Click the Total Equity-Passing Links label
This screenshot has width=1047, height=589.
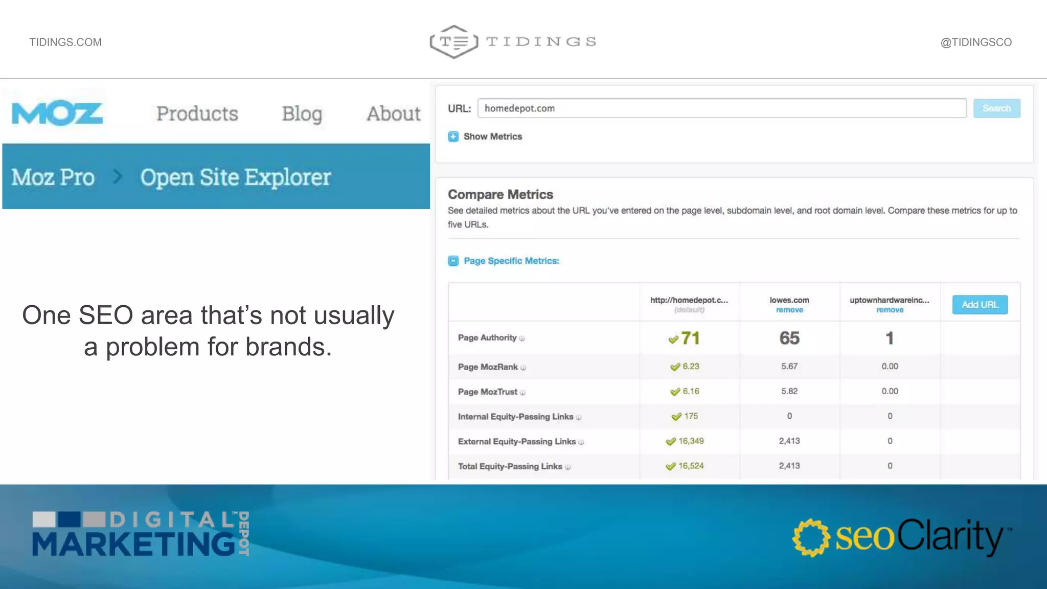[510, 466]
